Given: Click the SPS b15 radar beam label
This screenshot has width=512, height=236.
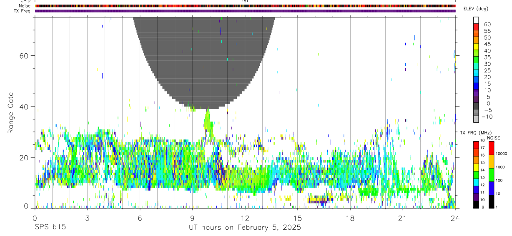Looking at the screenshot, I should [x=50, y=228].
